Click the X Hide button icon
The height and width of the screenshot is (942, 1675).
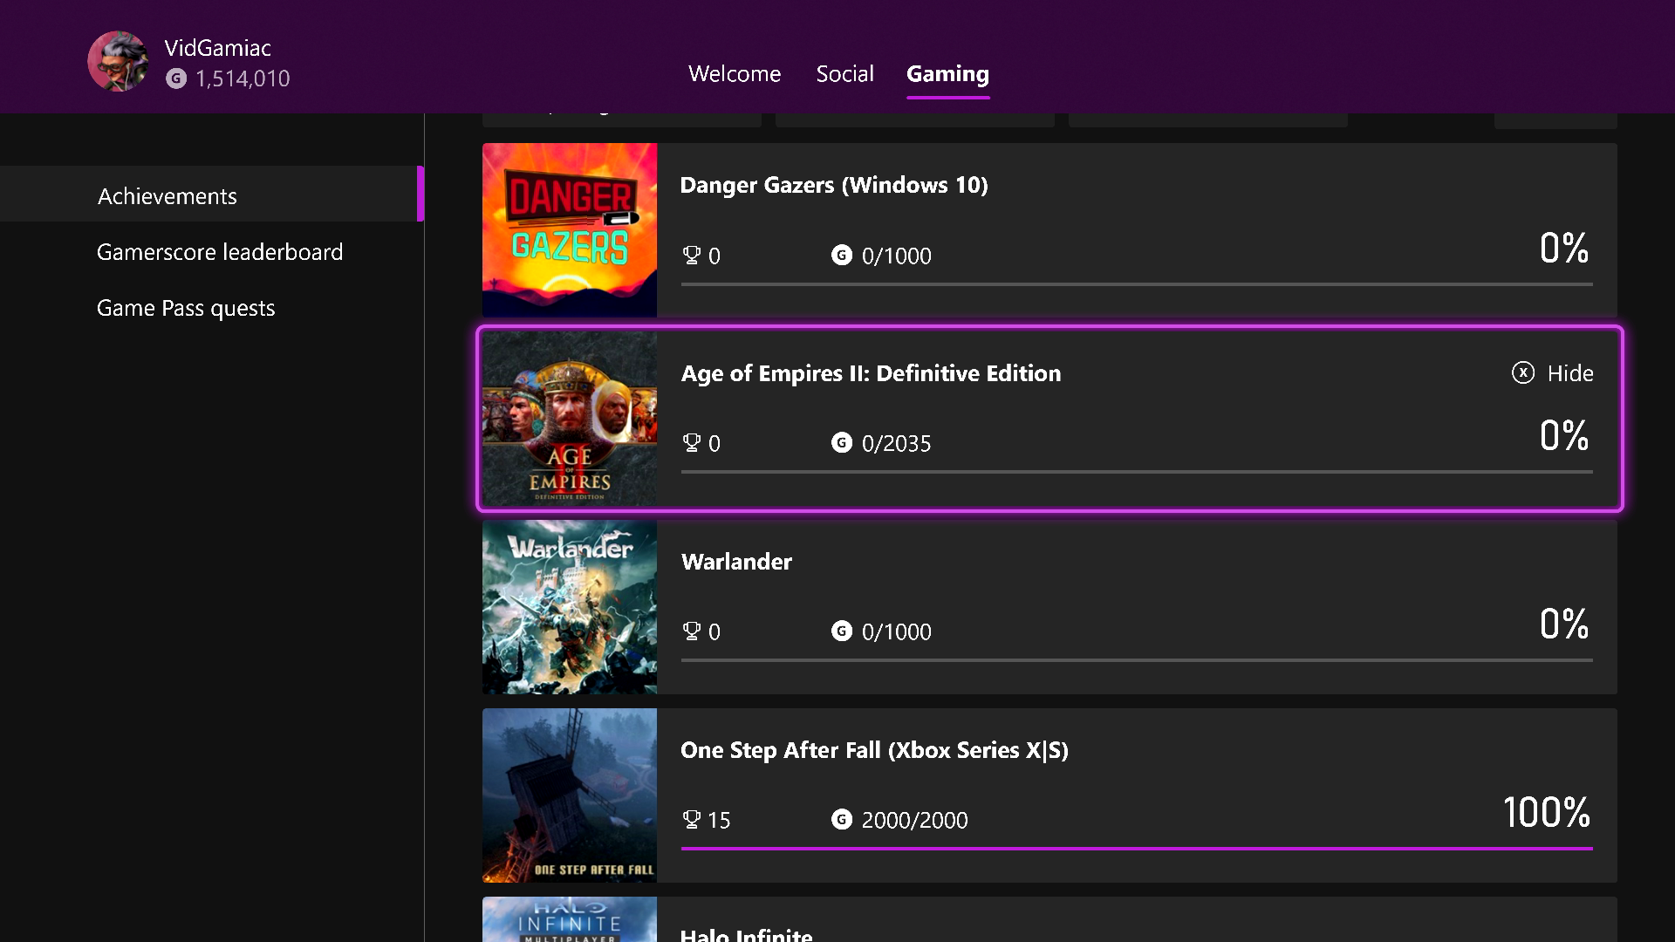tap(1522, 373)
